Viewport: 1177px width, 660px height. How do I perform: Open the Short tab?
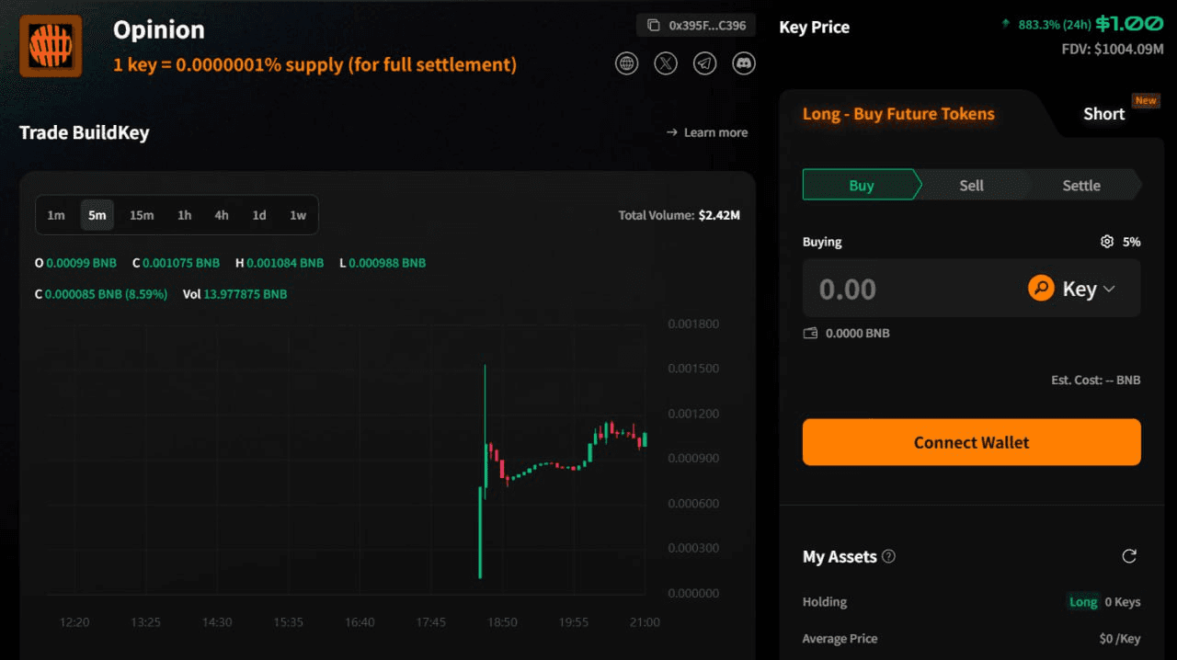pos(1103,114)
